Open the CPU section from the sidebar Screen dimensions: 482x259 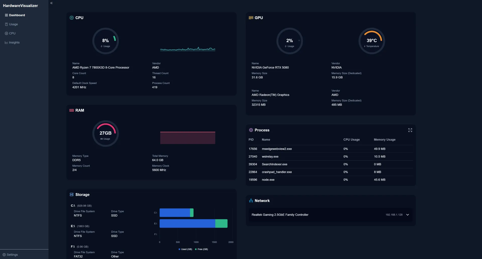point(12,33)
